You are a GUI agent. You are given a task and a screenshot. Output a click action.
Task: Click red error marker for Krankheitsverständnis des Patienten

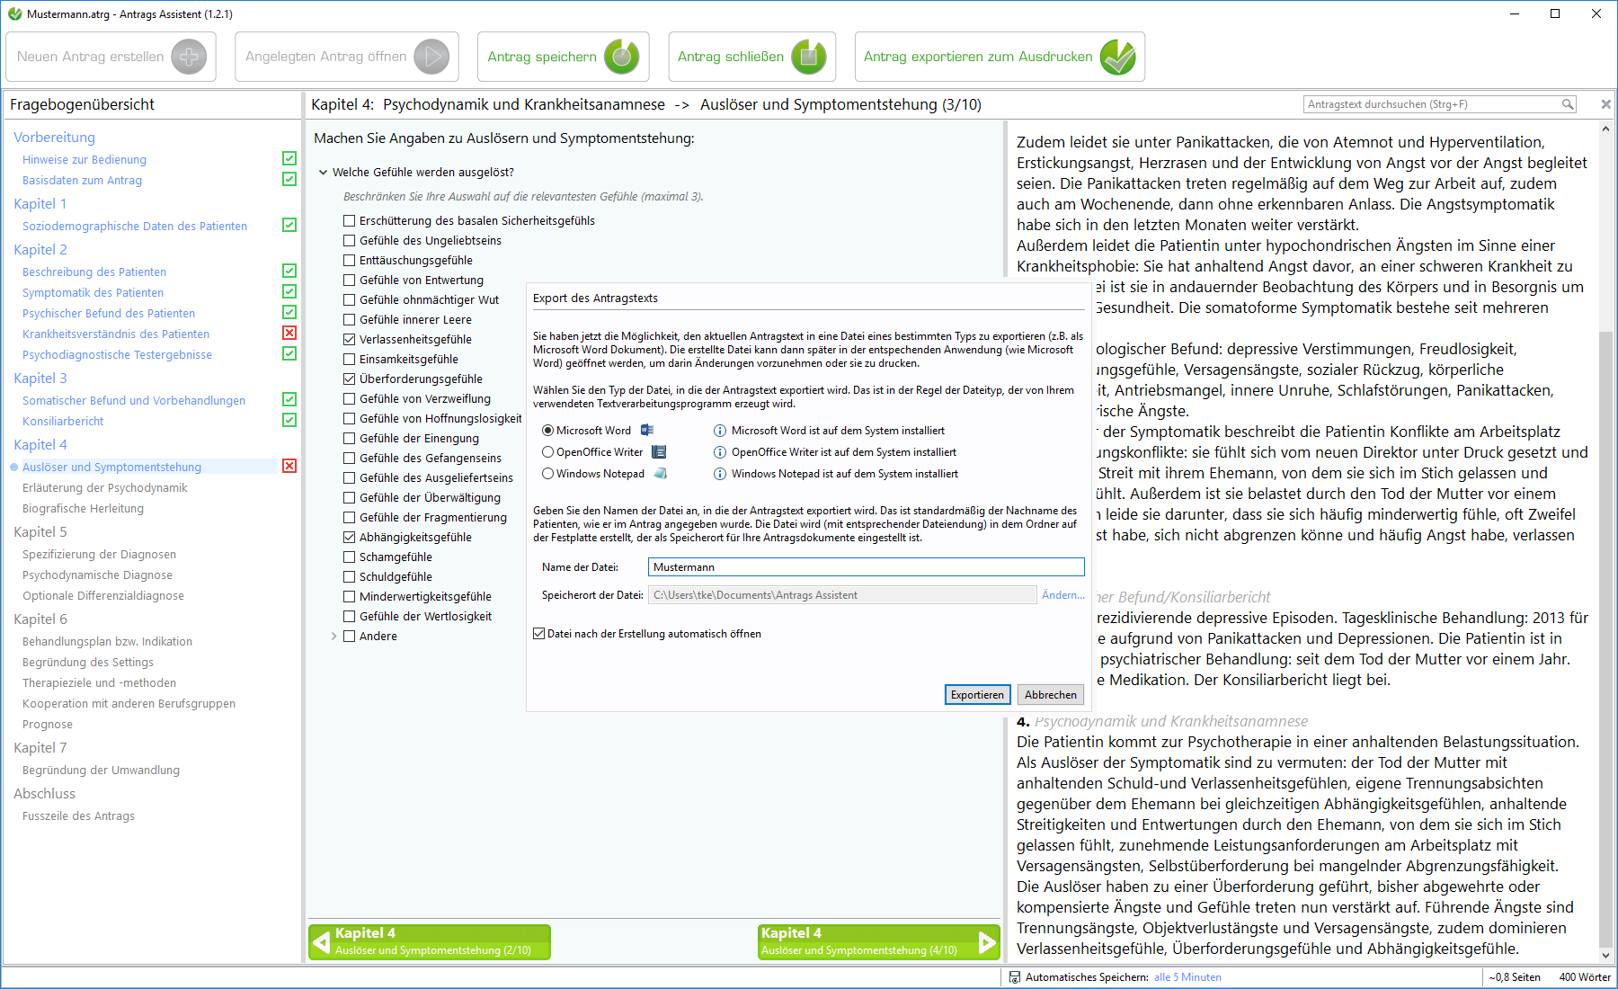click(289, 334)
